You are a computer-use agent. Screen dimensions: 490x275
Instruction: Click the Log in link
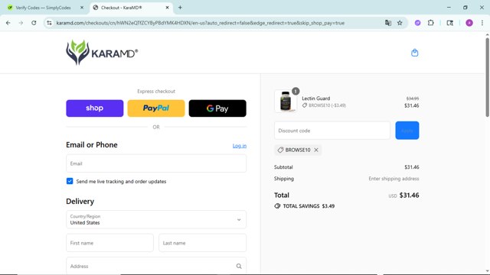pos(240,146)
